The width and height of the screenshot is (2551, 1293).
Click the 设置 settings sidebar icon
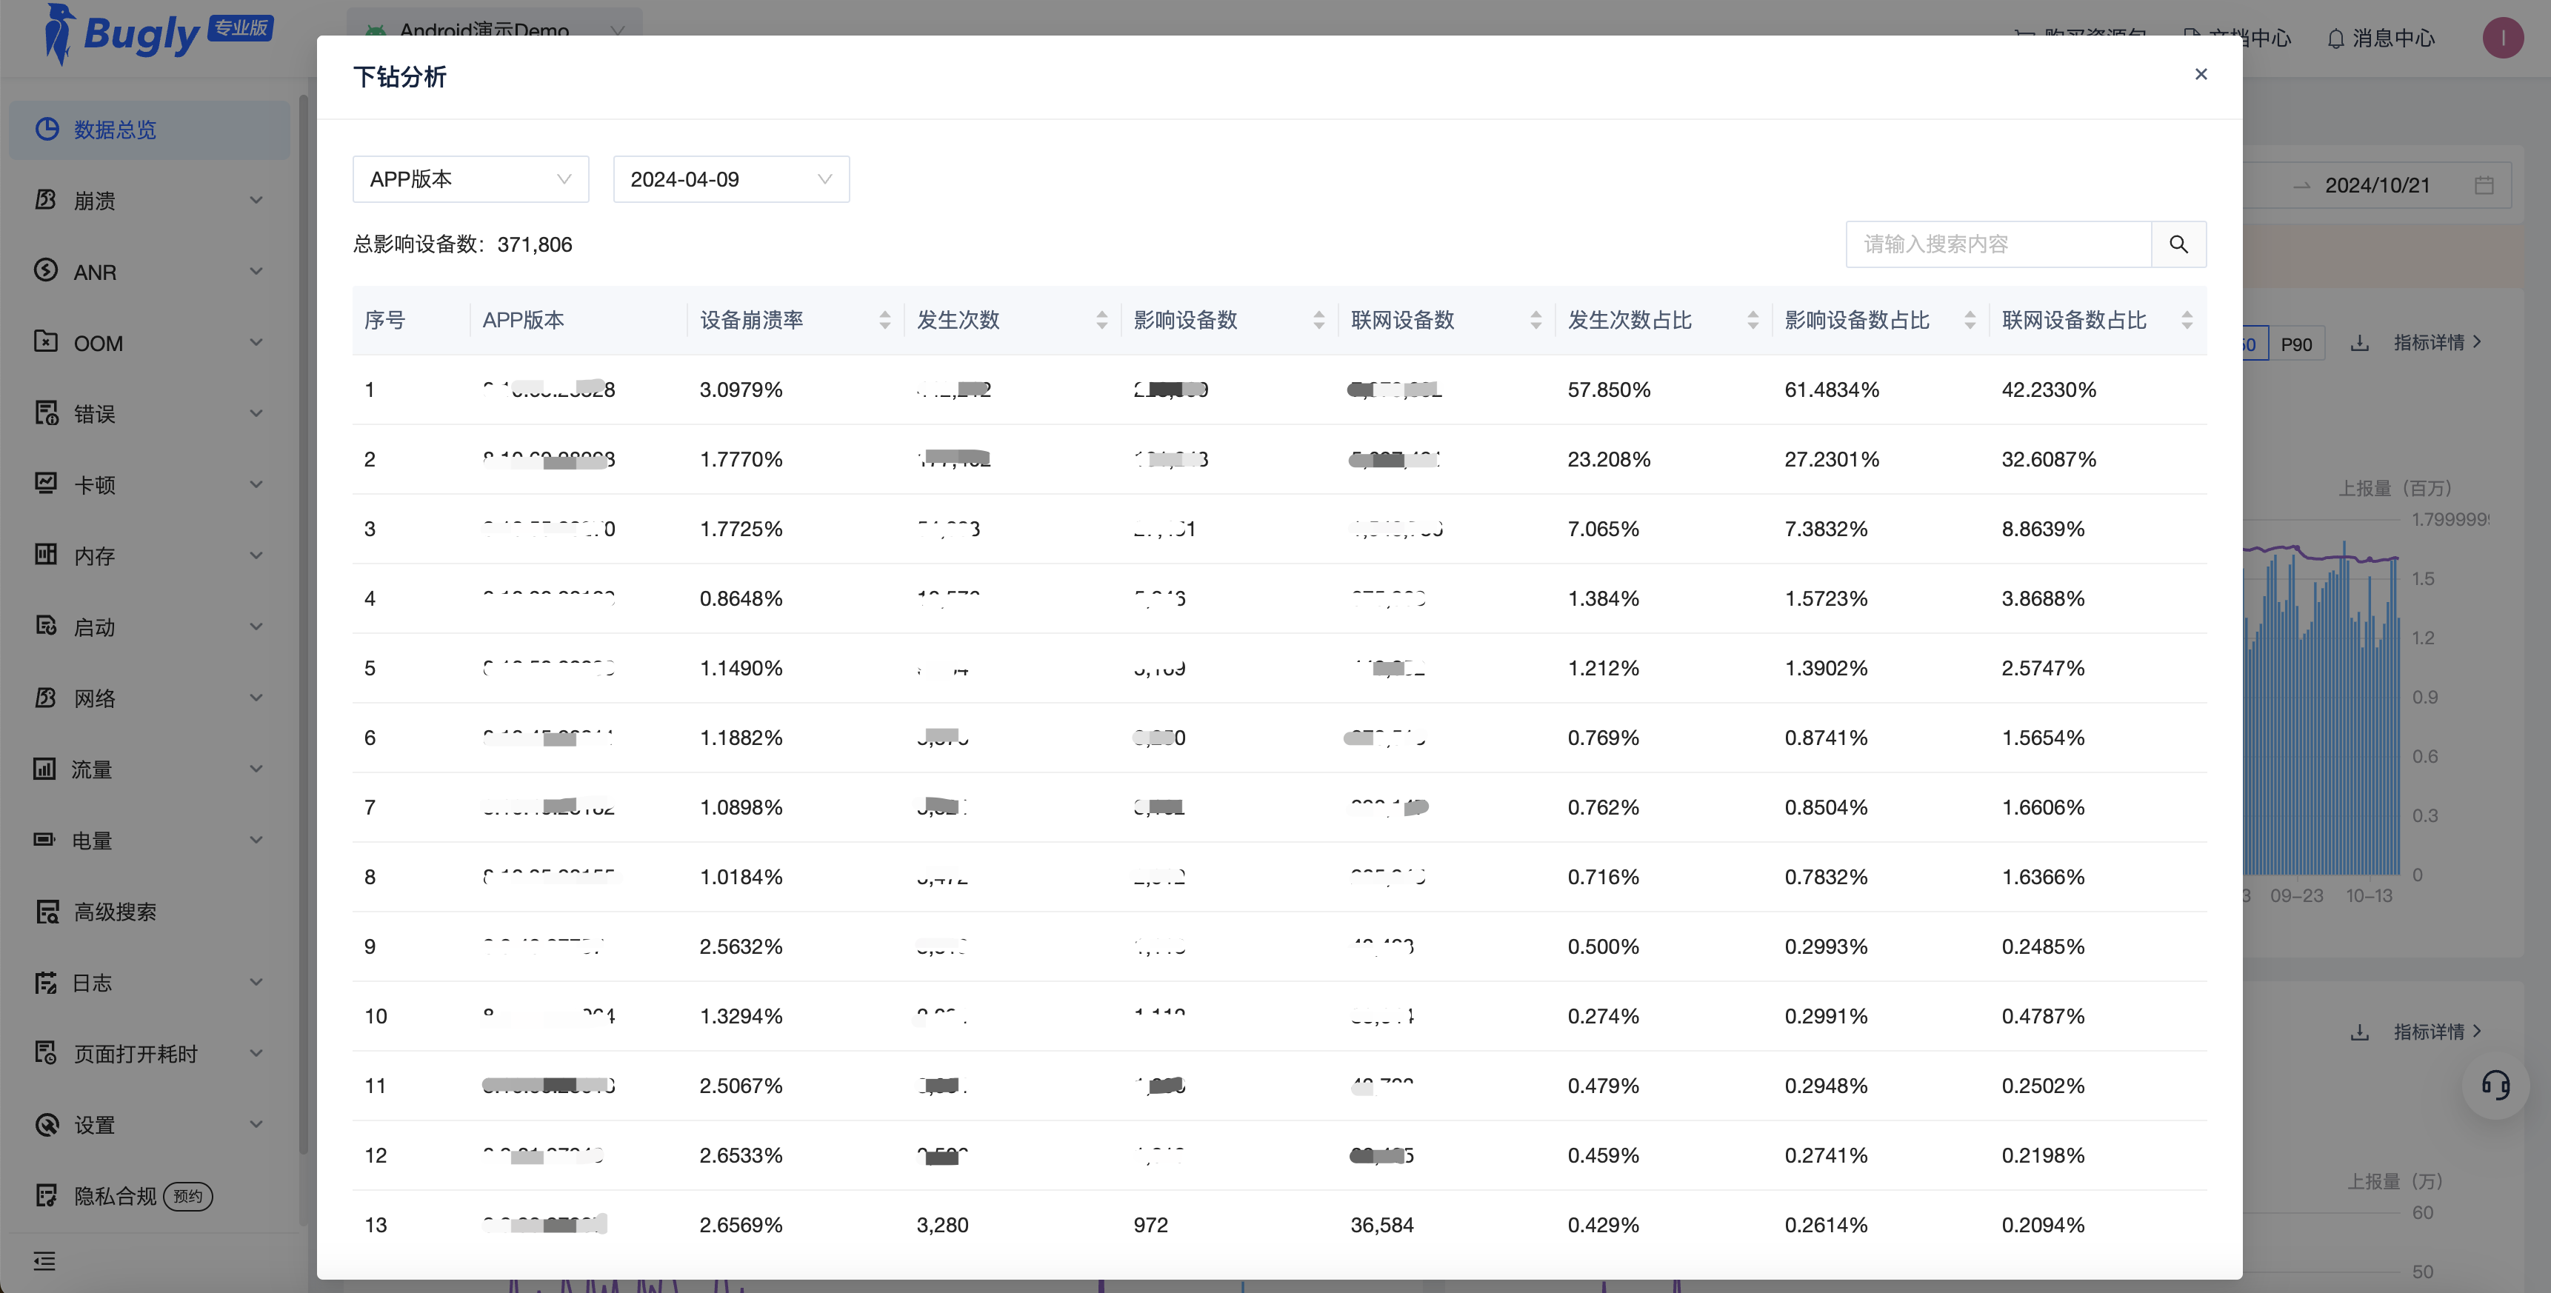tap(47, 1123)
